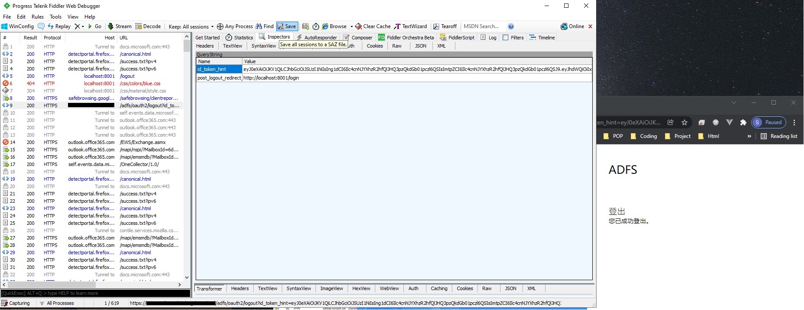Click the Paused profile button in Chrome
Viewport: 804px width, 310px height.
coord(769,122)
